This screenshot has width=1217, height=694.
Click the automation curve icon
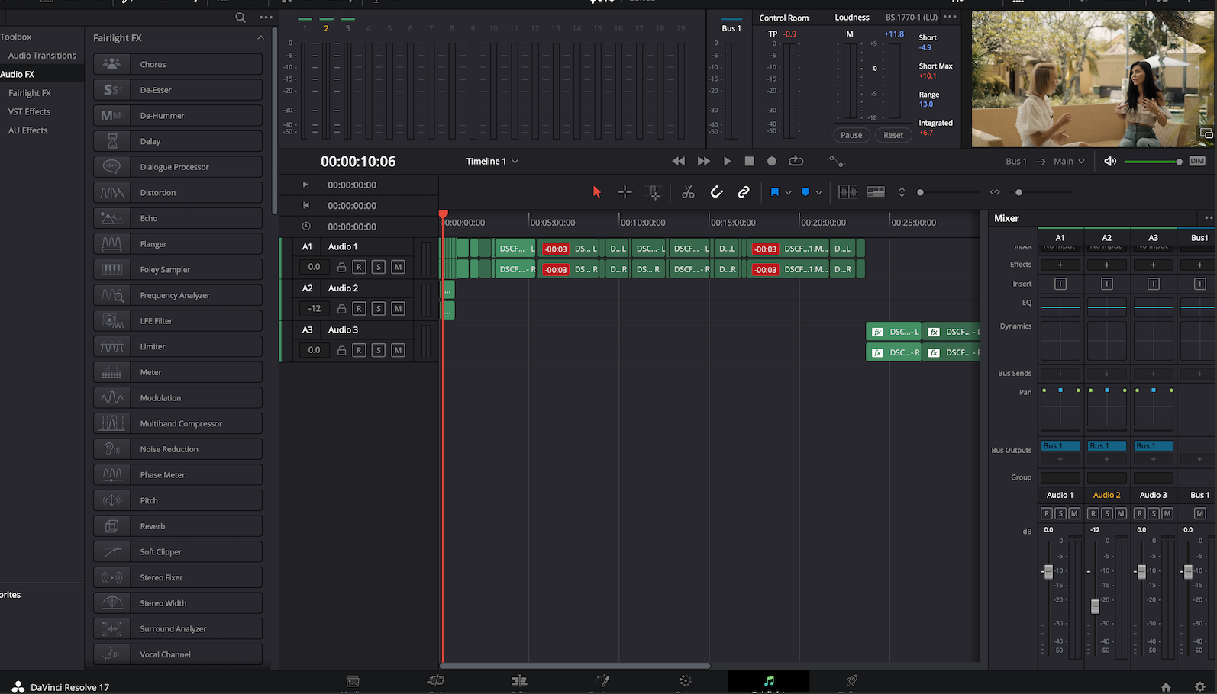(836, 161)
